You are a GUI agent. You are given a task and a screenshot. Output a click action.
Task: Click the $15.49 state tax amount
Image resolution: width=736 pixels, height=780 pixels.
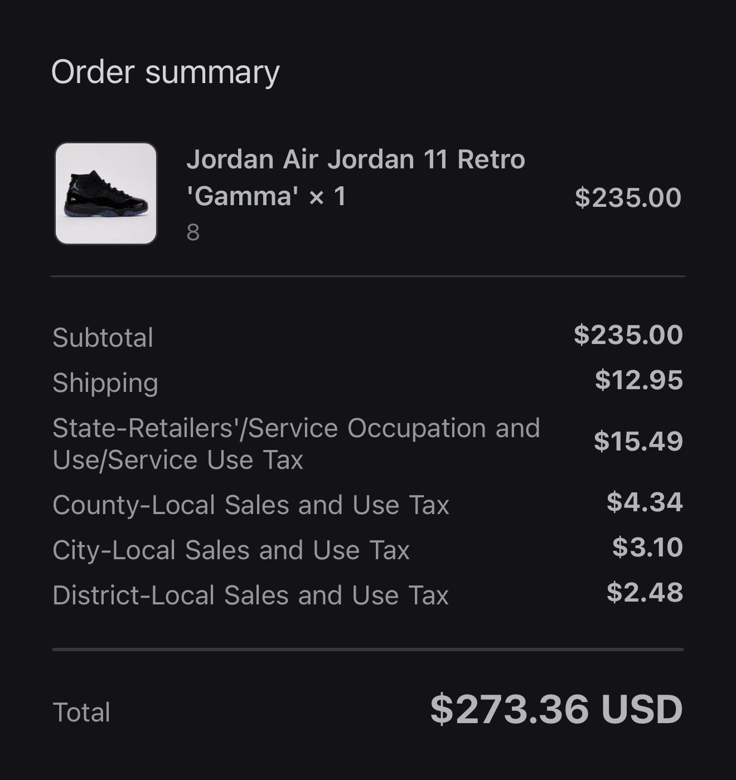coord(638,441)
